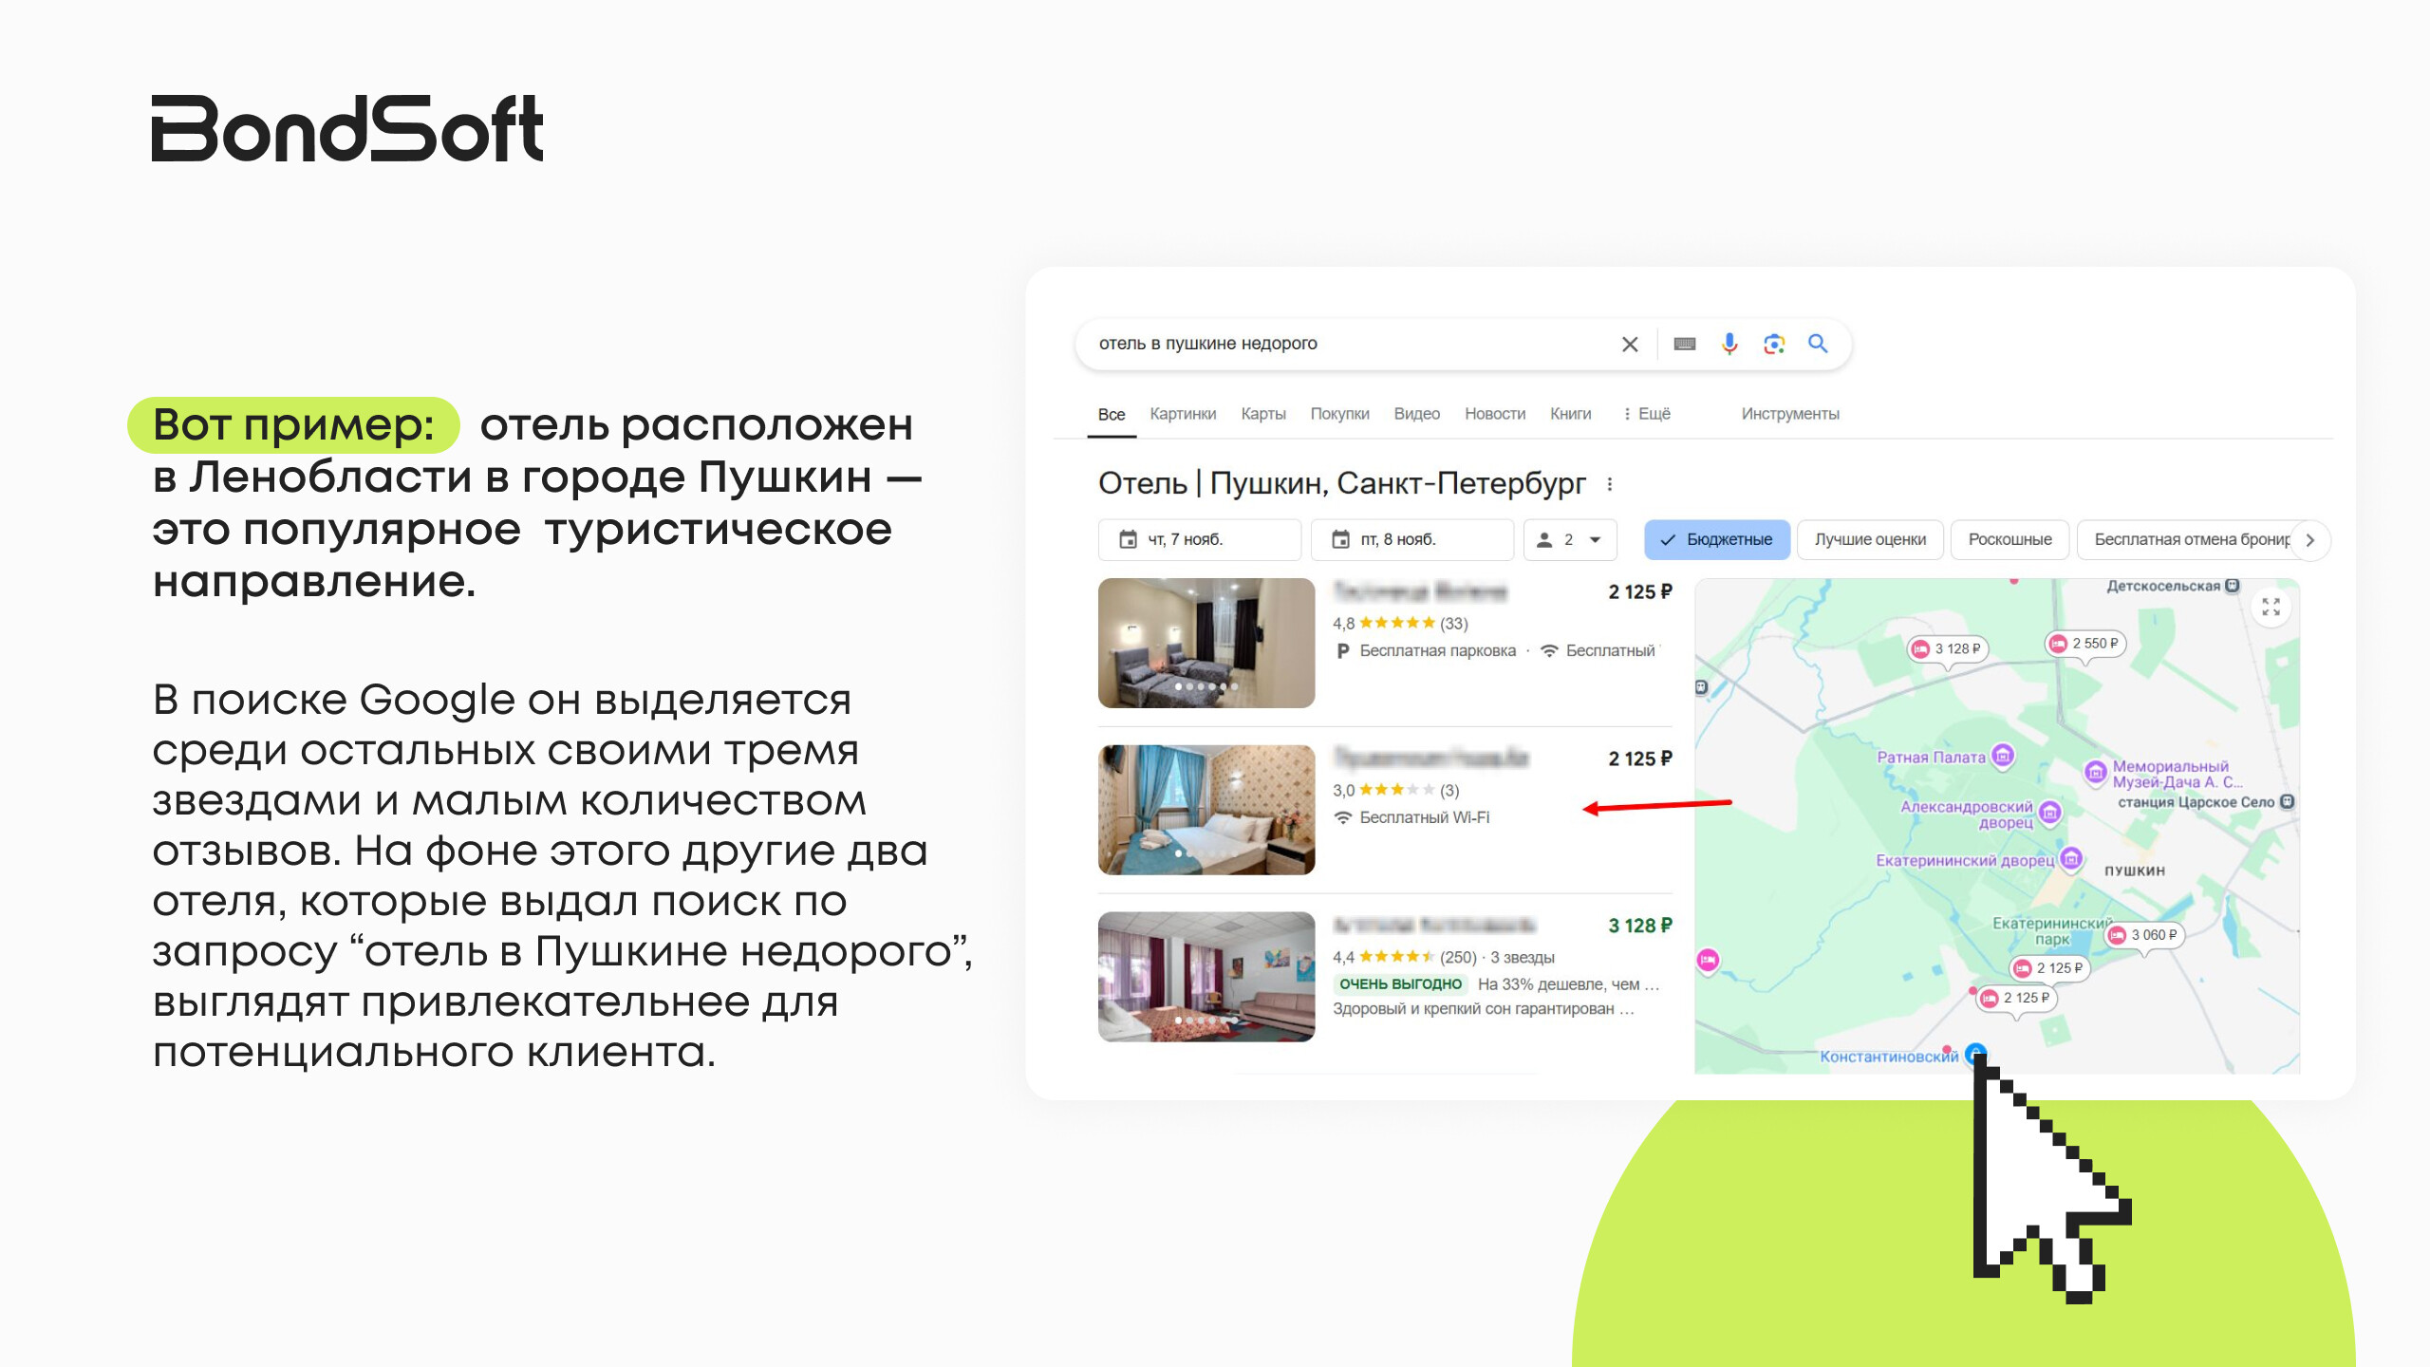Click the voice search microphone icon
The width and height of the screenshot is (2430, 1367).
click(x=1729, y=344)
